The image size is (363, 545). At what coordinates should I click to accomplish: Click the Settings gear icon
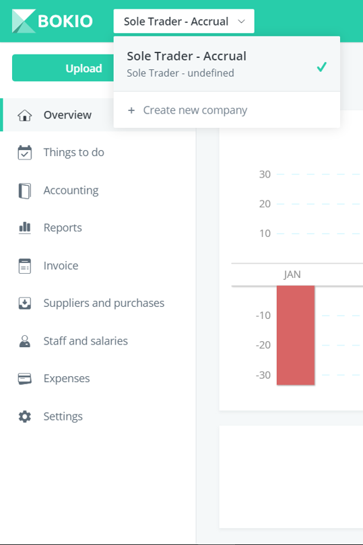tap(25, 416)
